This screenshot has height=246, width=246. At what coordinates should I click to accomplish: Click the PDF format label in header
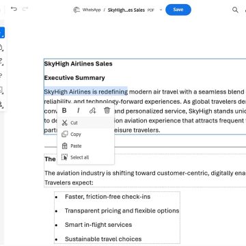(x=151, y=10)
